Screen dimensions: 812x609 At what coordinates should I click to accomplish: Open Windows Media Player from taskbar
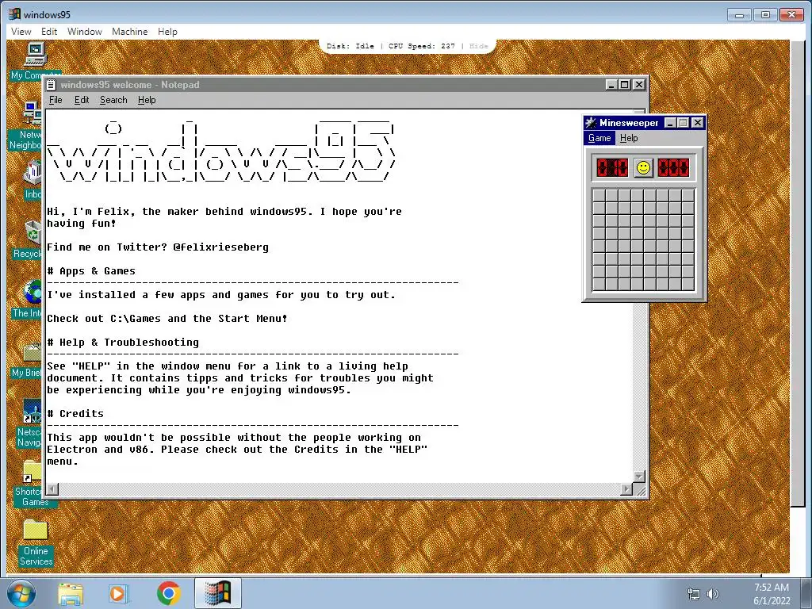click(x=118, y=594)
